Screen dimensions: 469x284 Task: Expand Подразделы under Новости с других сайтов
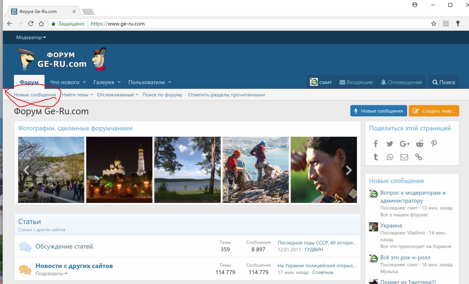(52, 273)
